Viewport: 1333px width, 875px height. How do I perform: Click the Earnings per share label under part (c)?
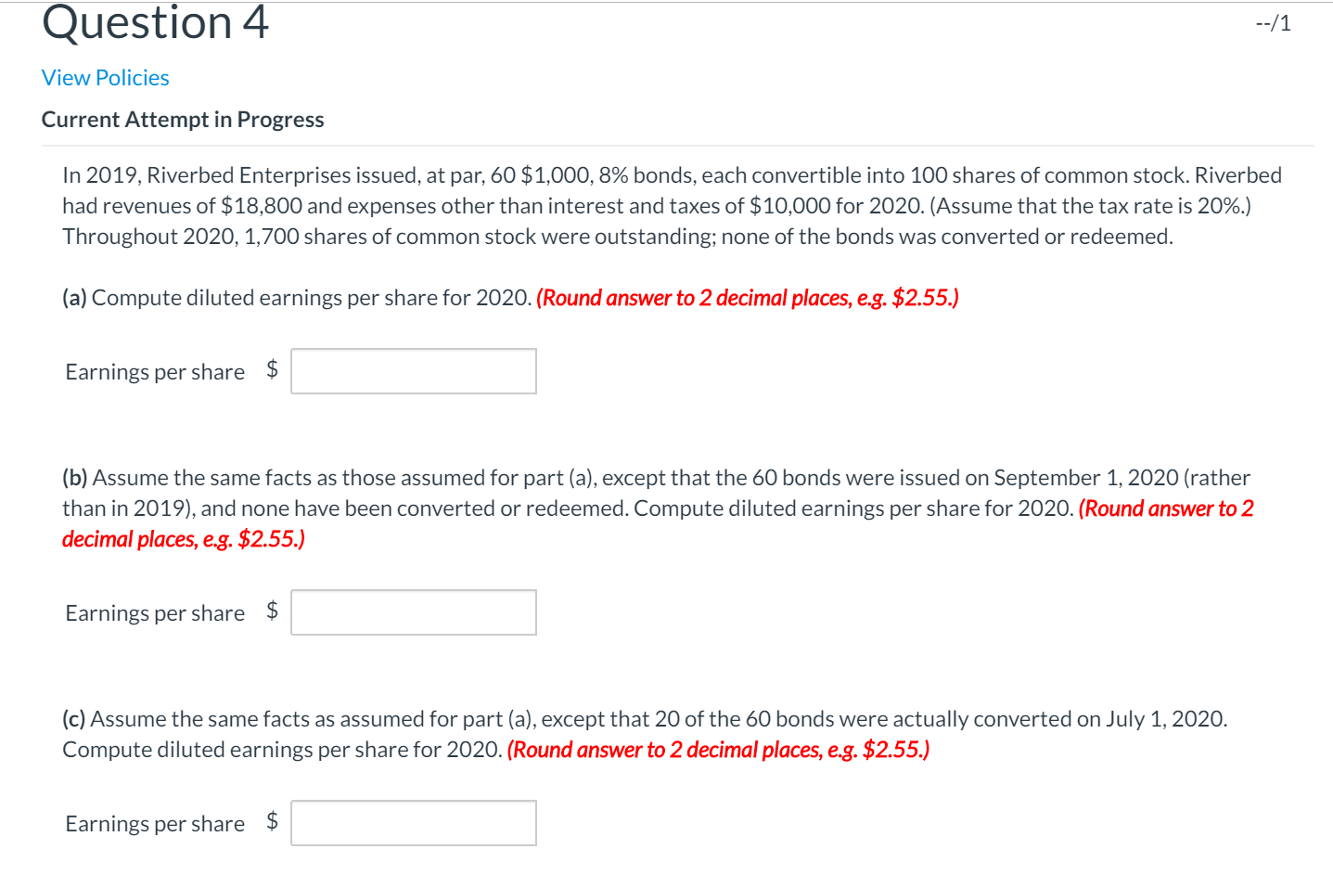tap(154, 822)
